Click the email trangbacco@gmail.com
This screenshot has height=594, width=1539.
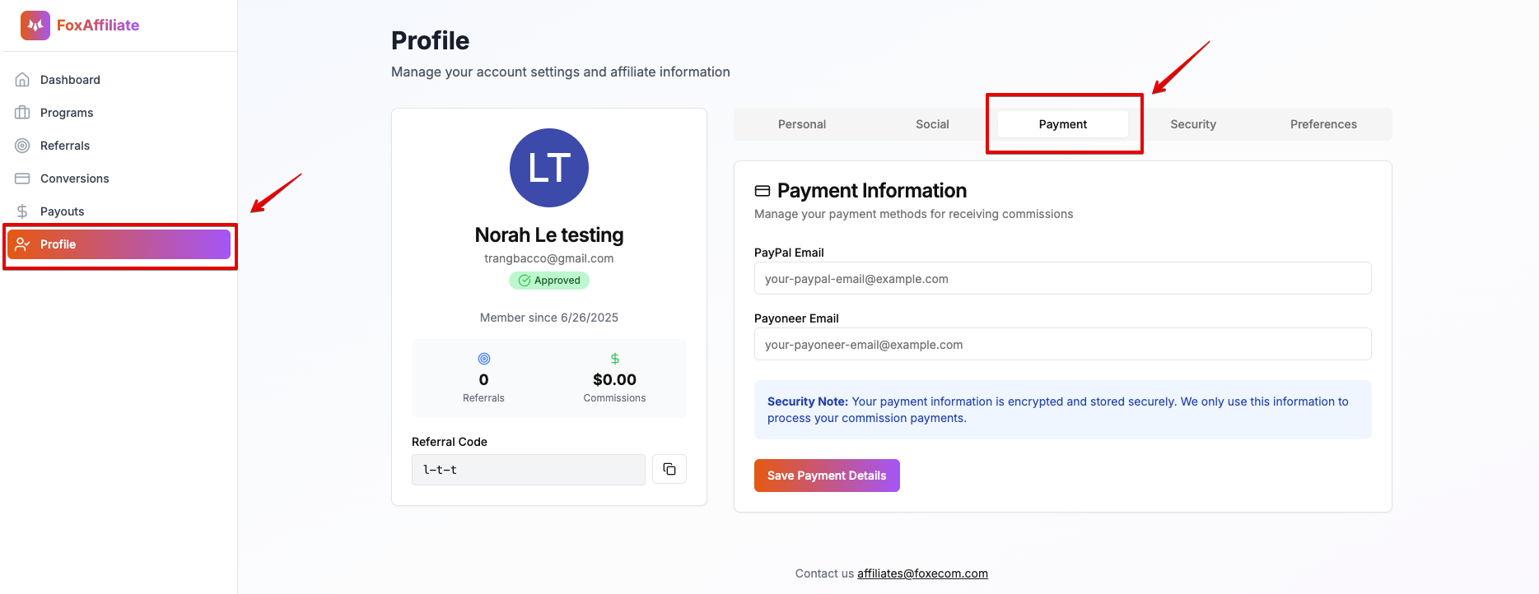pyautogui.click(x=549, y=258)
